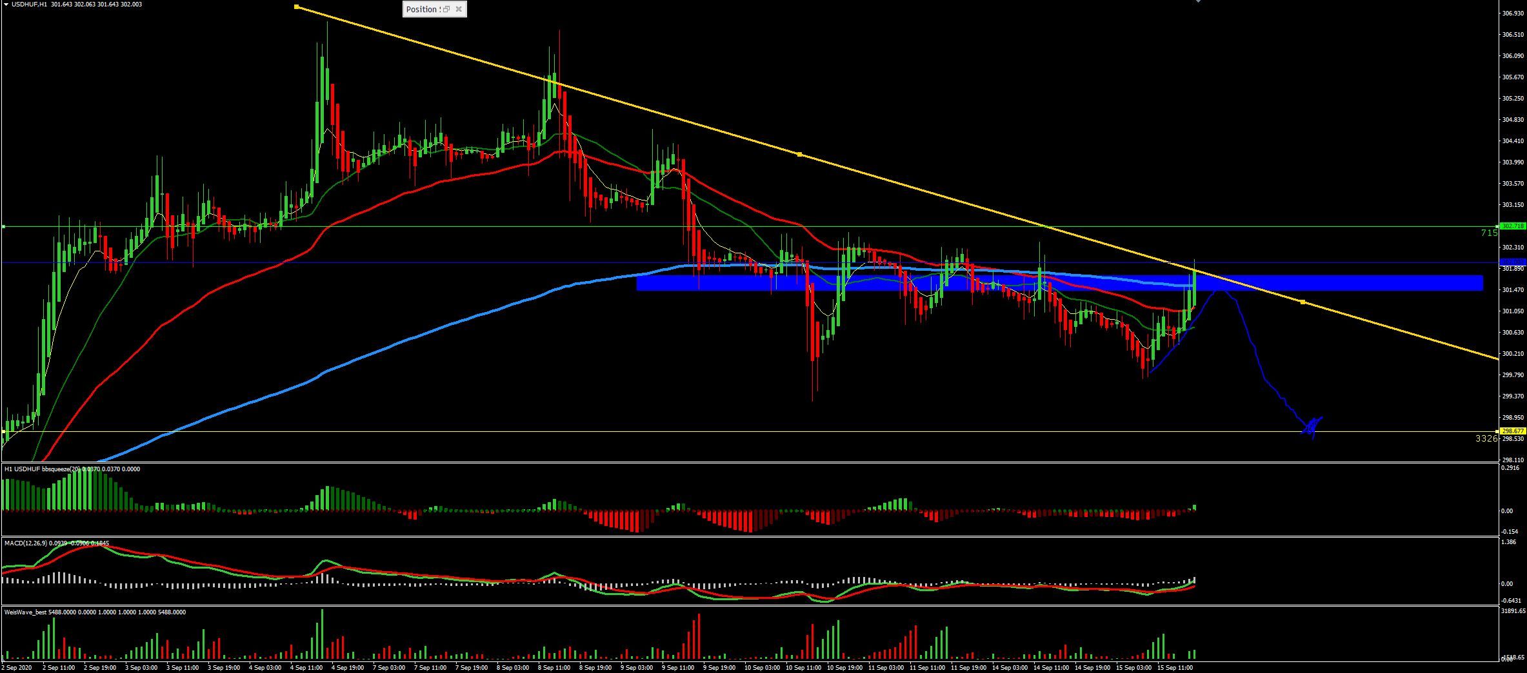Select the solid blue rectangle resistance zone

click(1059, 283)
